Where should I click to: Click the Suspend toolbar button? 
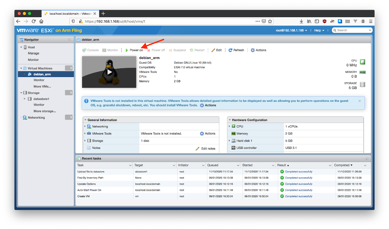tap(177, 50)
